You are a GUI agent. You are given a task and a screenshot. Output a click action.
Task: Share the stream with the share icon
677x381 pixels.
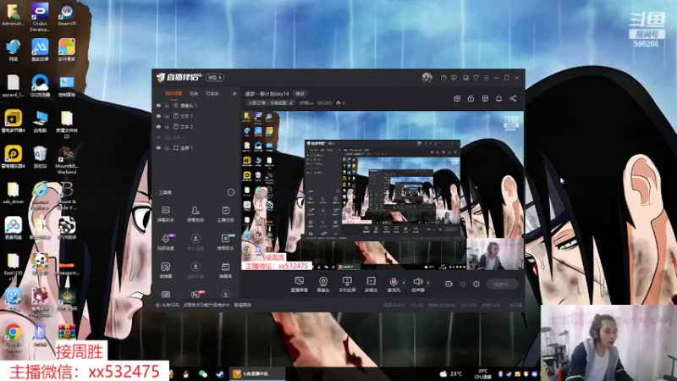pyautogui.click(x=513, y=98)
